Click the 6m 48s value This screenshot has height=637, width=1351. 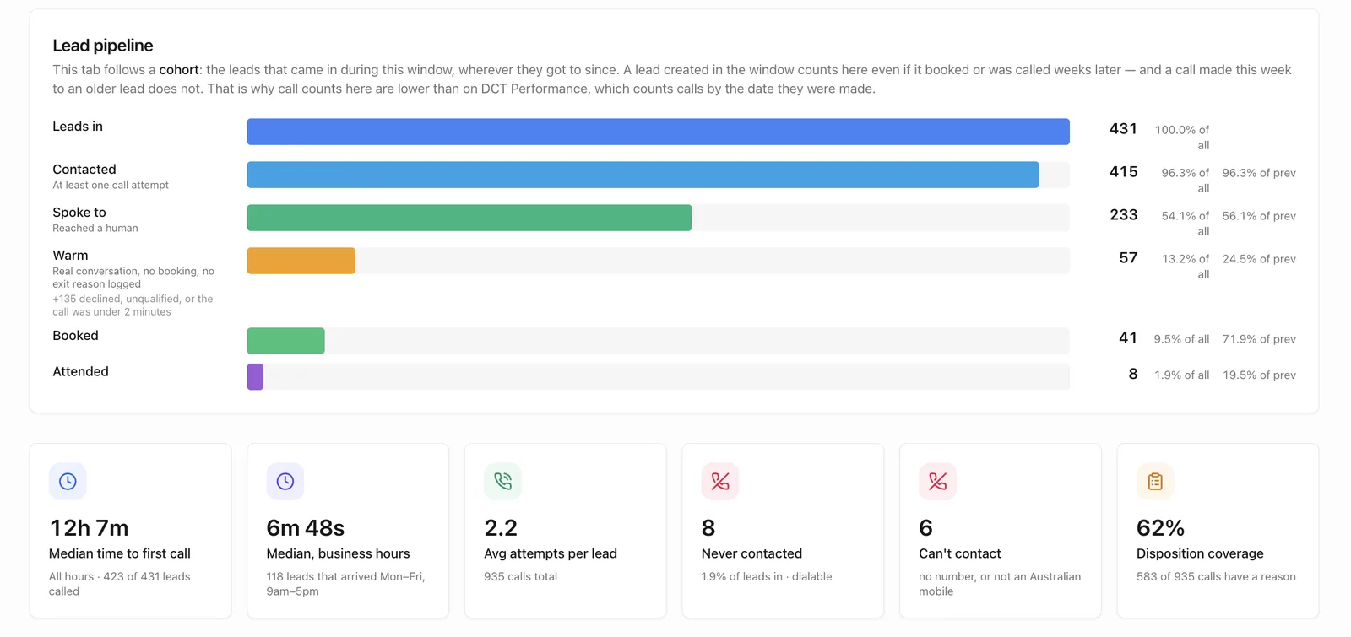click(306, 528)
